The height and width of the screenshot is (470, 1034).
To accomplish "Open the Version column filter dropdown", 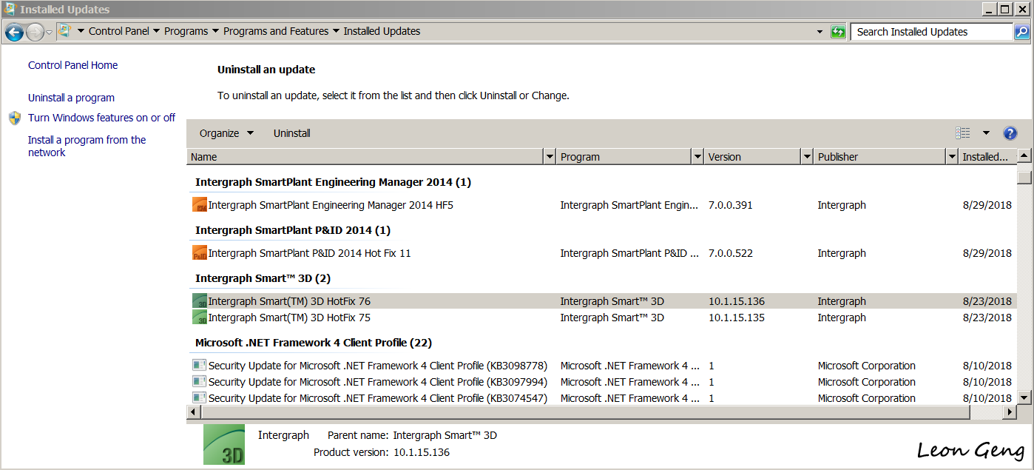I will (806, 157).
